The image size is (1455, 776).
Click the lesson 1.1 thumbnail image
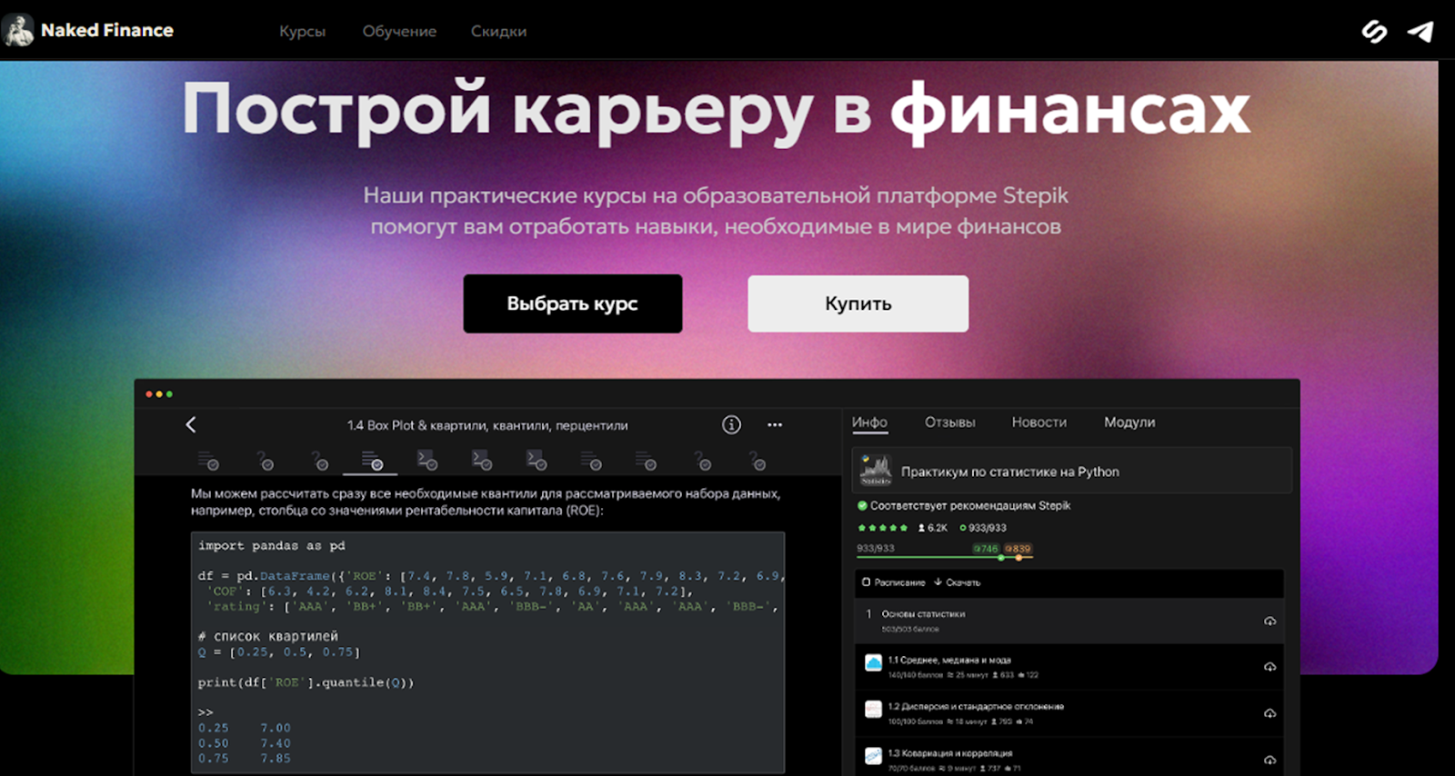[x=873, y=663]
